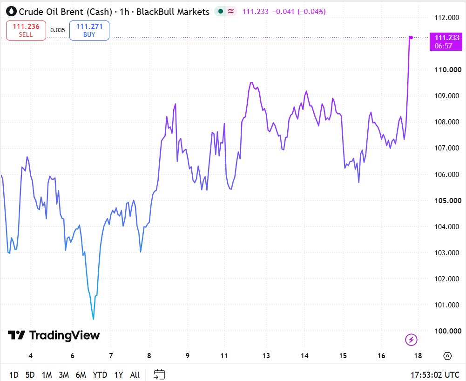Image resolution: width=466 pixels, height=381 pixels.
Task: Click the date label 18 on time axis
Action: [418, 356]
